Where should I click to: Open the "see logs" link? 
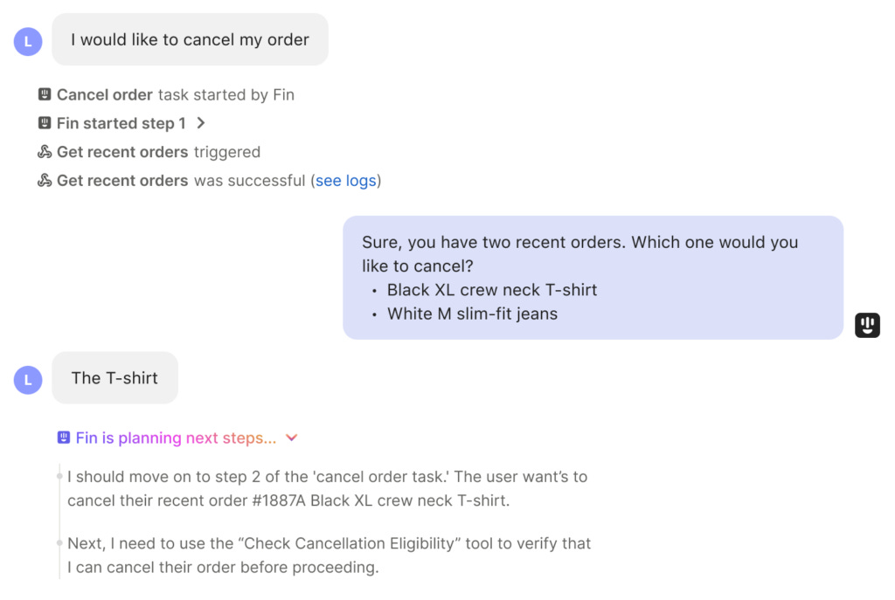click(x=346, y=181)
